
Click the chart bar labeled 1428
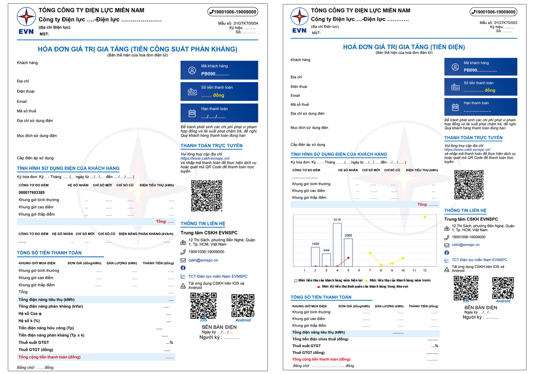pyautogui.click(x=315, y=257)
